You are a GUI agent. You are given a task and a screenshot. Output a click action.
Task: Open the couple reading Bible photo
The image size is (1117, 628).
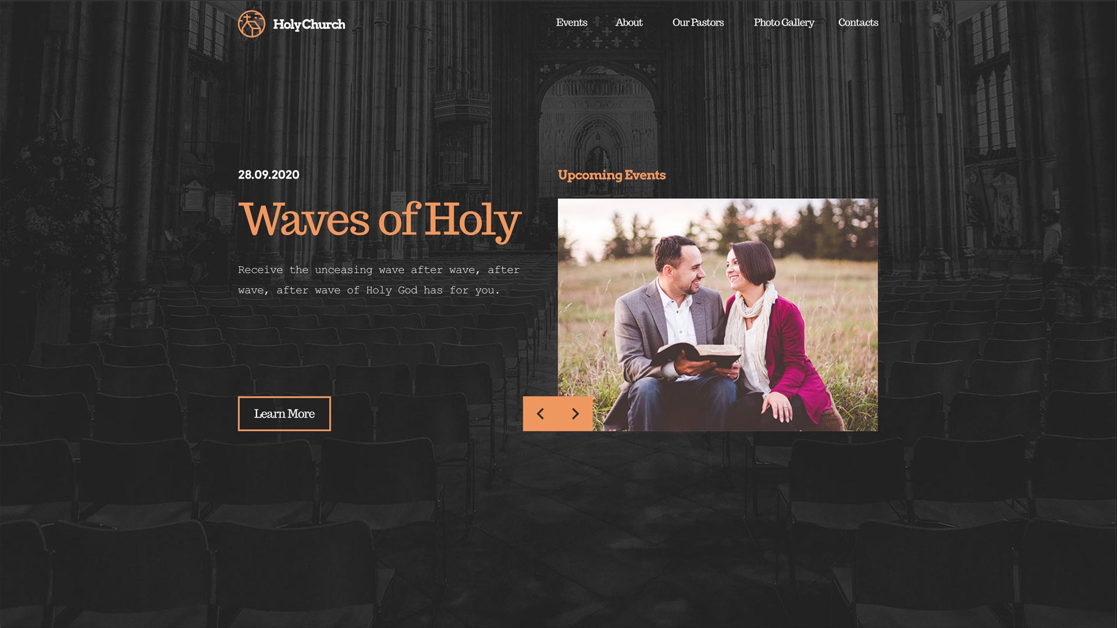click(x=718, y=315)
